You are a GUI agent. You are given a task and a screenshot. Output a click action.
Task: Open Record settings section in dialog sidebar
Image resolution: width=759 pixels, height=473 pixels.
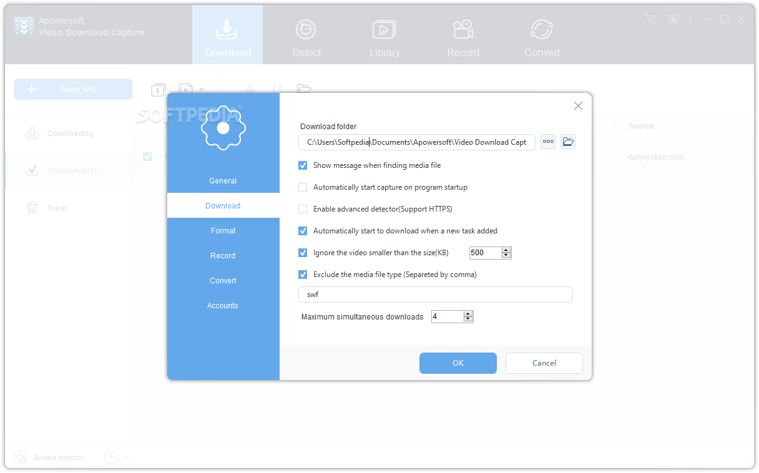[223, 256]
